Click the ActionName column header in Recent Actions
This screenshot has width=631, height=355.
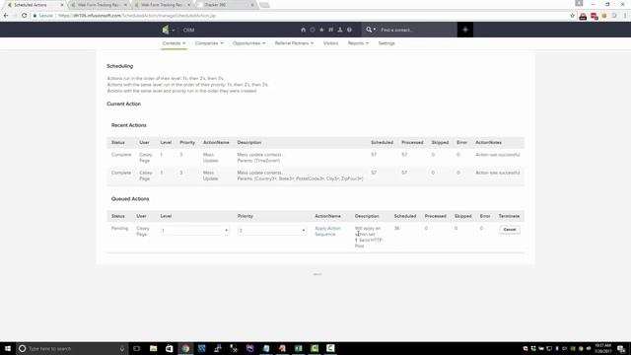point(216,142)
